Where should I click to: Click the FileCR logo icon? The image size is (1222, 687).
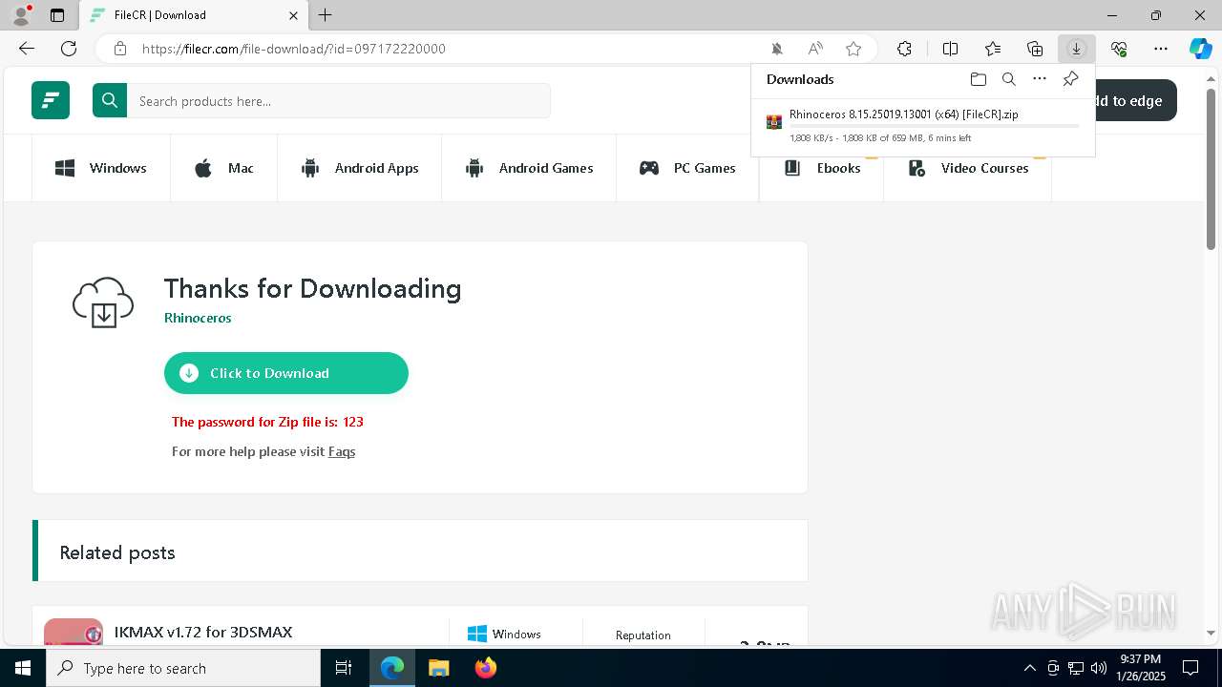[51, 100]
